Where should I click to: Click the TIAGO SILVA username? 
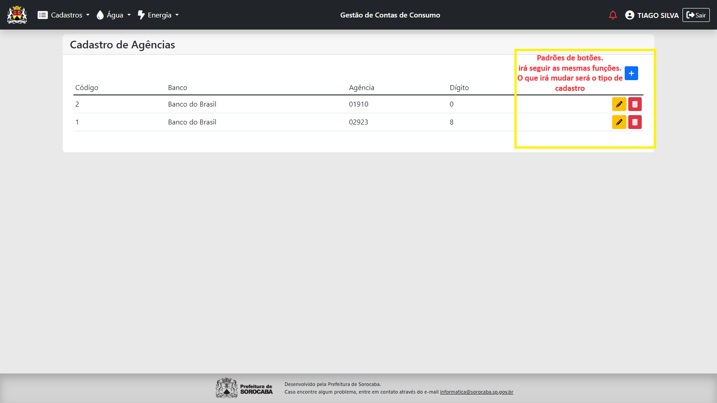[x=658, y=15]
